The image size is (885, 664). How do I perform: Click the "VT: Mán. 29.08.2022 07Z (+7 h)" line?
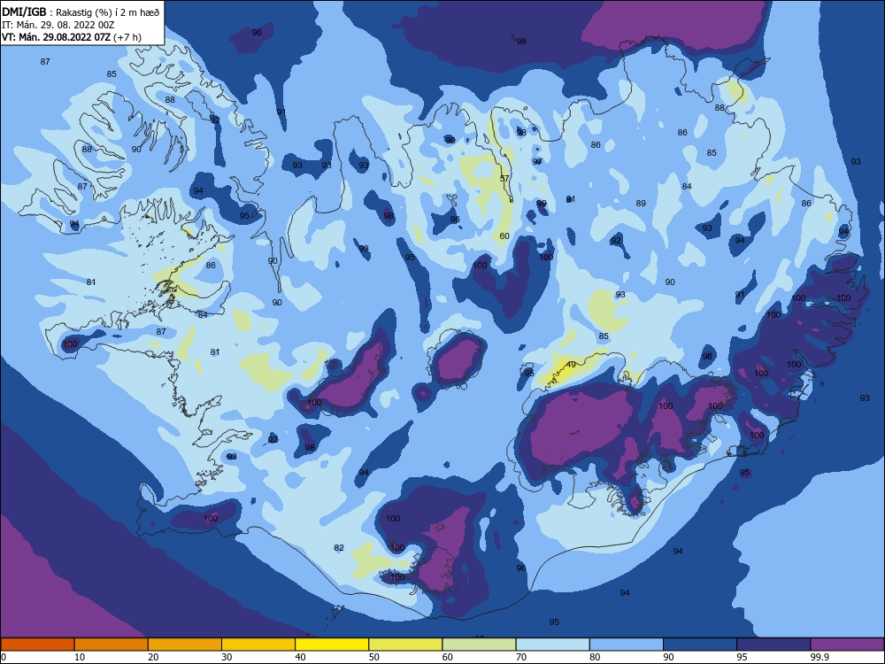click(72, 37)
